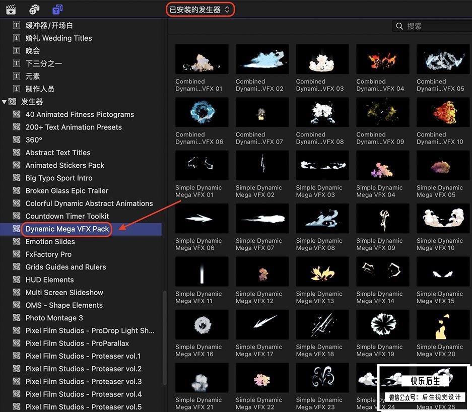Viewport: 472px width, 412px height.
Task: Select Combined Dynamic VFX 02 thumbnail
Action: [x=262, y=59]
